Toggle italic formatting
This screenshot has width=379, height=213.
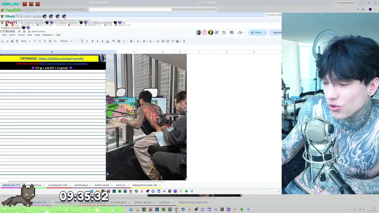click(97, 41)
